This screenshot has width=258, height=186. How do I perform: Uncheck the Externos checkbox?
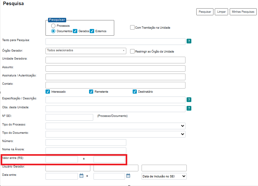(92, 31)
